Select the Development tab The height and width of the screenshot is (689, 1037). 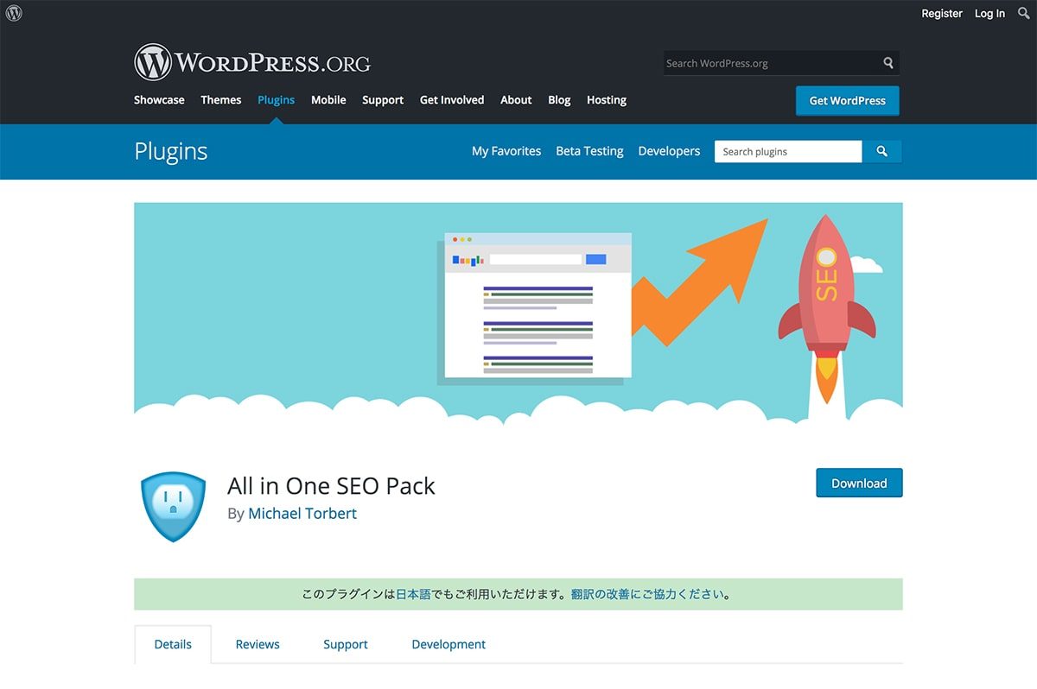point(449,644)
